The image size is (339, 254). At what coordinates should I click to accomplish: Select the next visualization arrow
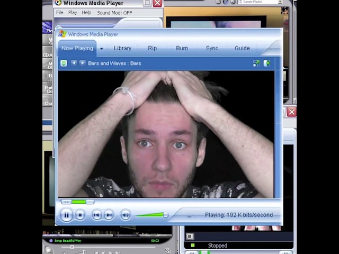click(83, 63)
